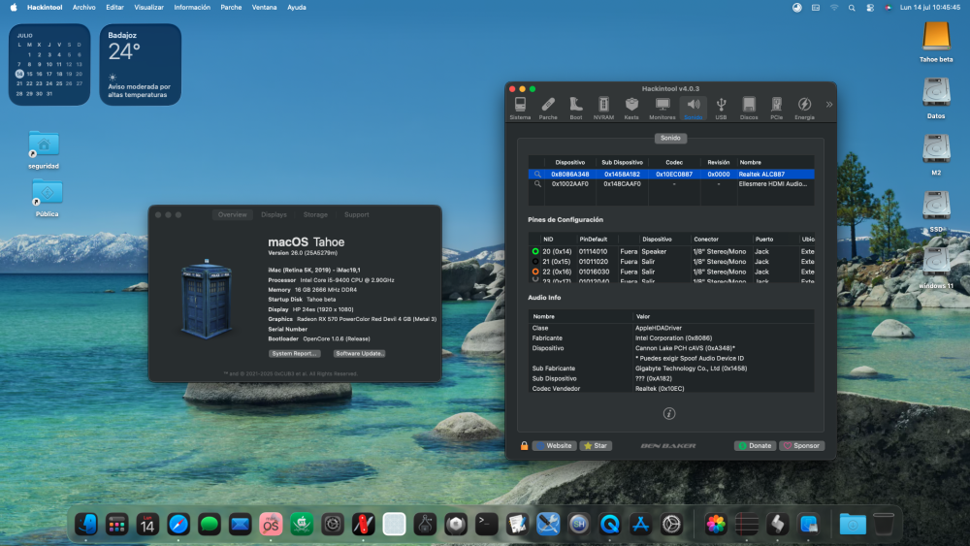Select pin row 21 (0x15)
Viewport: 970px width, 546px height.
[670, 262]
